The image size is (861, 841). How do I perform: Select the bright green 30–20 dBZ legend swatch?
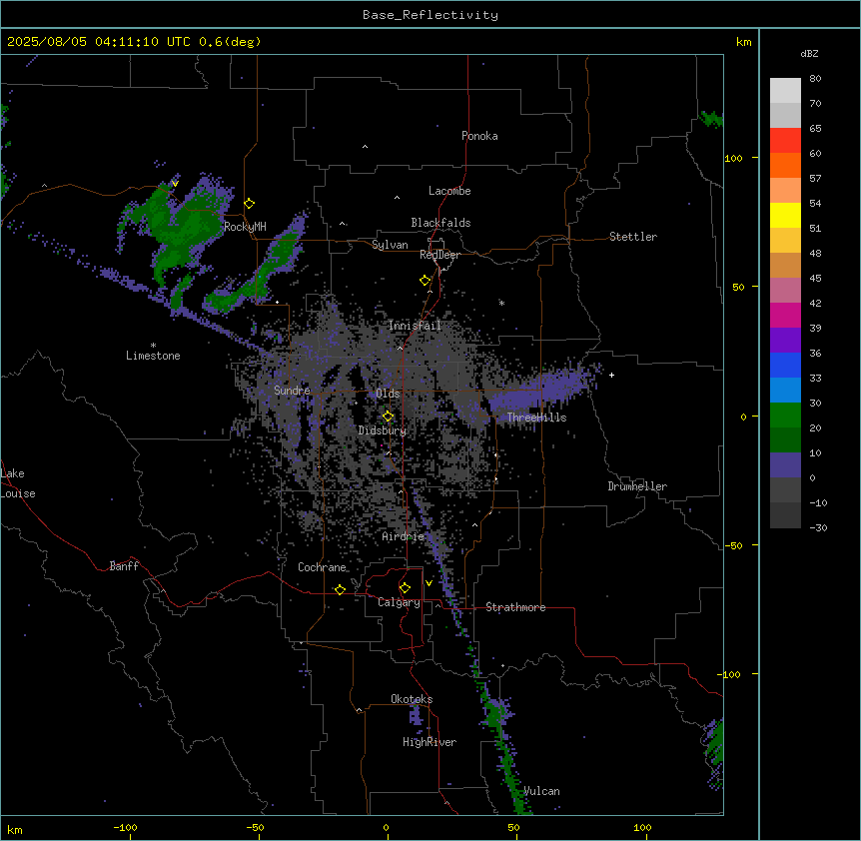coord(785,416)
